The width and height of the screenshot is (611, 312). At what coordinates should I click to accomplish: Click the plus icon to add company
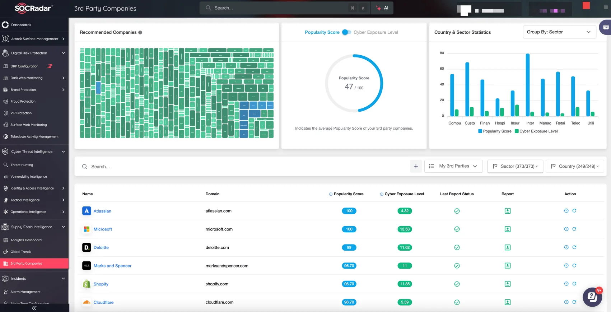(416, 166)
